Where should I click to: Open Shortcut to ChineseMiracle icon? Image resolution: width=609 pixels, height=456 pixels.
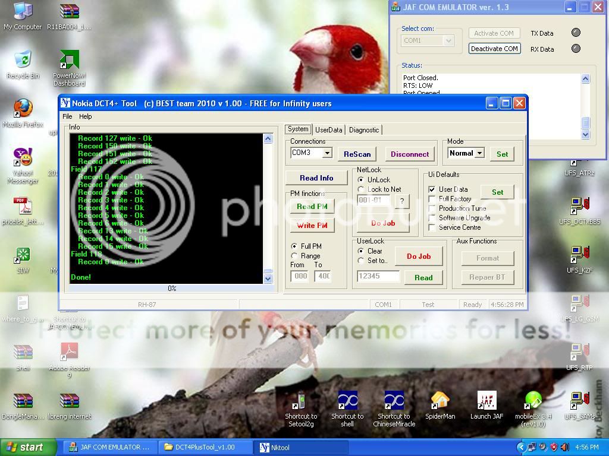pos(394,402)
